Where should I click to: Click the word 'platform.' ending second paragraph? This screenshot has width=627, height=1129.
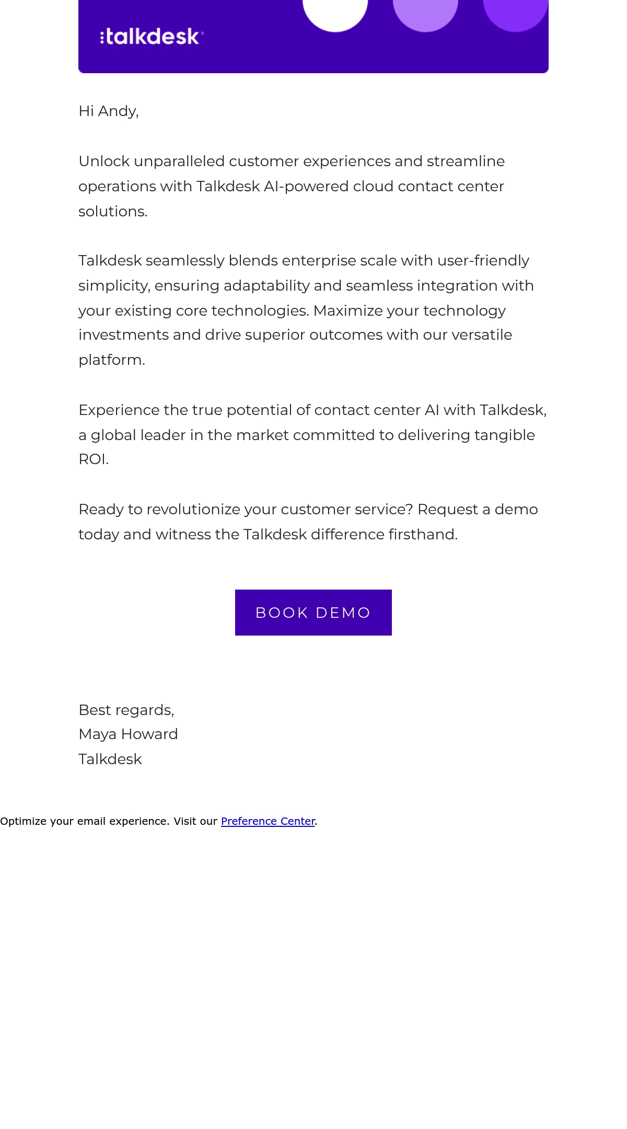click(x=112, y=360)
